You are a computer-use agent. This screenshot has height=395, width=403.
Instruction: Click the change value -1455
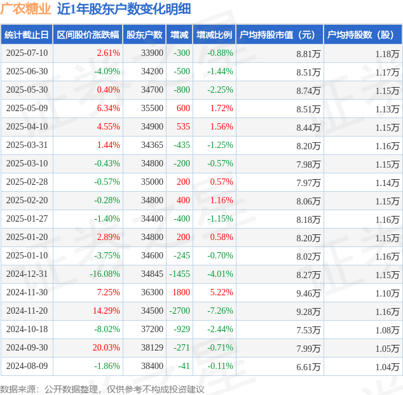tap(180, 274)
